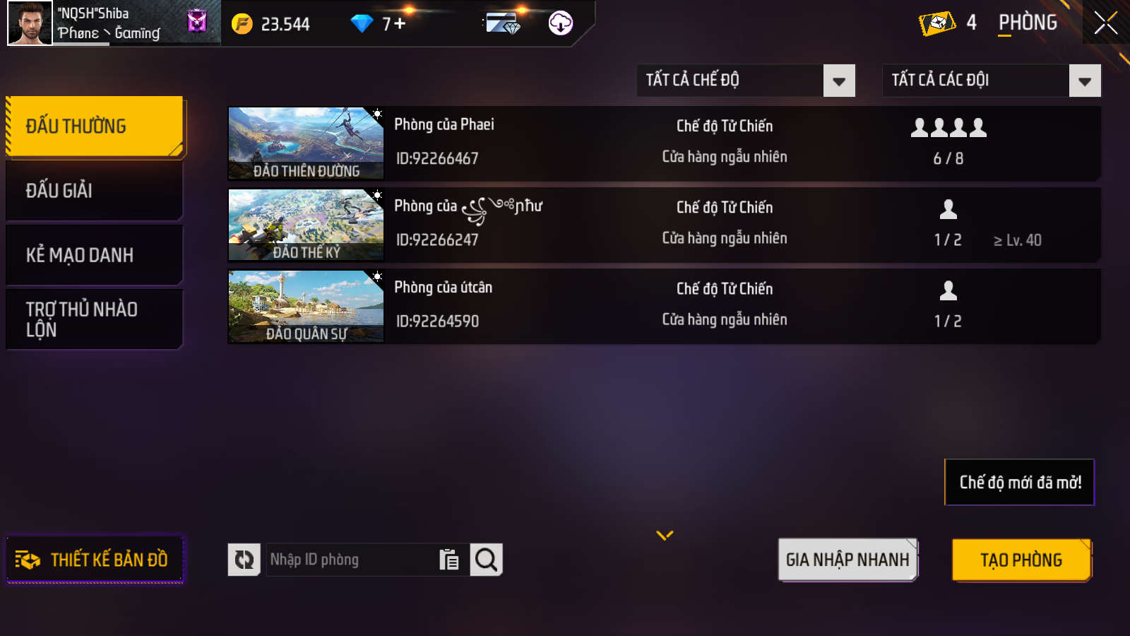Select the Đấu Giải tab
This screenshot has width=1130, height=636.
[x=95, y=191]
